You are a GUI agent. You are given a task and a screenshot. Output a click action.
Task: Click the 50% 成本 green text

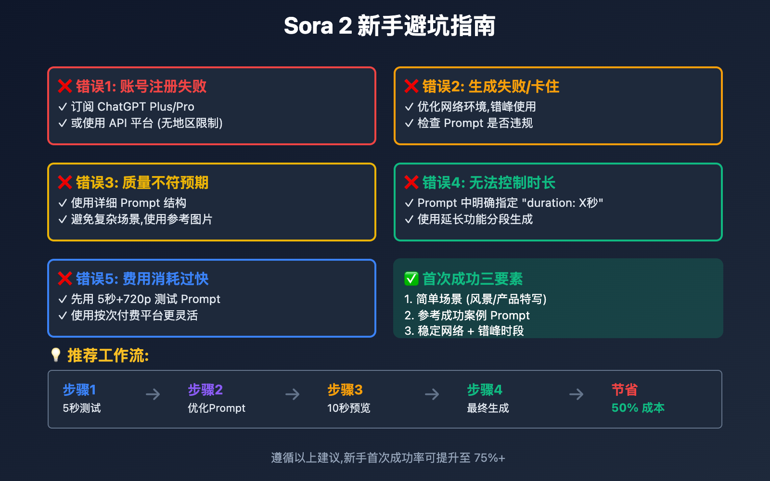coord(638,408)
